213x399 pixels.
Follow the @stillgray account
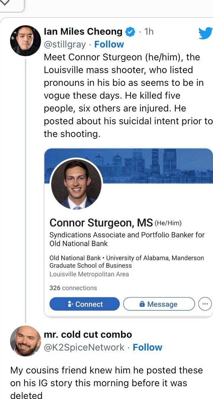click(x=109, y=44)
